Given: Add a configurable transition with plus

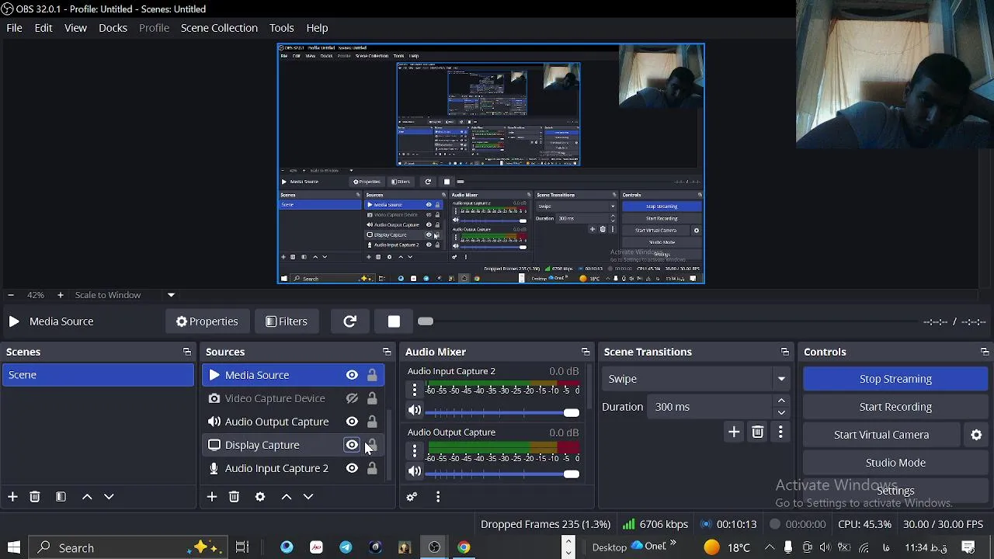Looking at the screenshot, I should coord(734,432).
